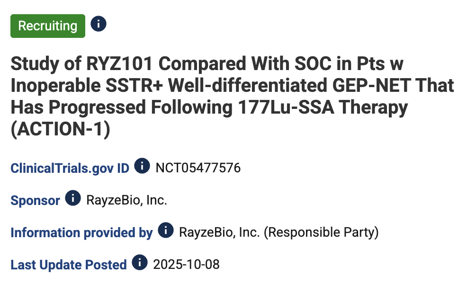Select the NCT05477576 identifier text
The image size is (467, 285).
[198, 168]
